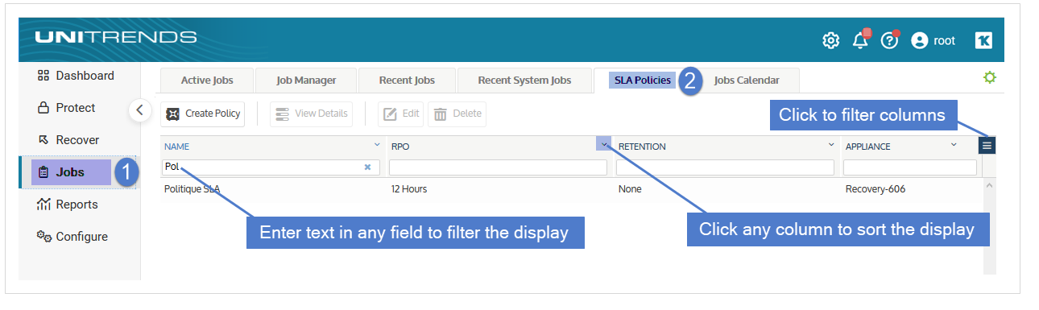Focus the Appliance filter field

[910, 167]
